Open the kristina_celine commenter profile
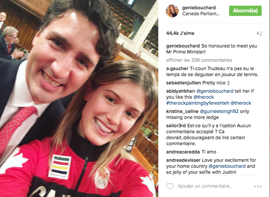270x197 pixels. pyautogui.click(x=182, y=111)
